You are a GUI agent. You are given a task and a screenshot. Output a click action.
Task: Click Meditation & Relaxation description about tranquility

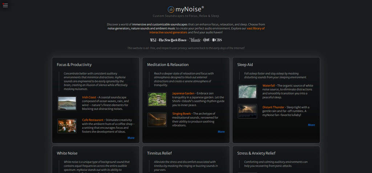coord(184,79)
